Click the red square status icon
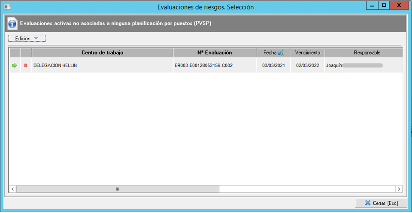Image resolution: width=412 pixels, height=213 pixels. [26, 65]
